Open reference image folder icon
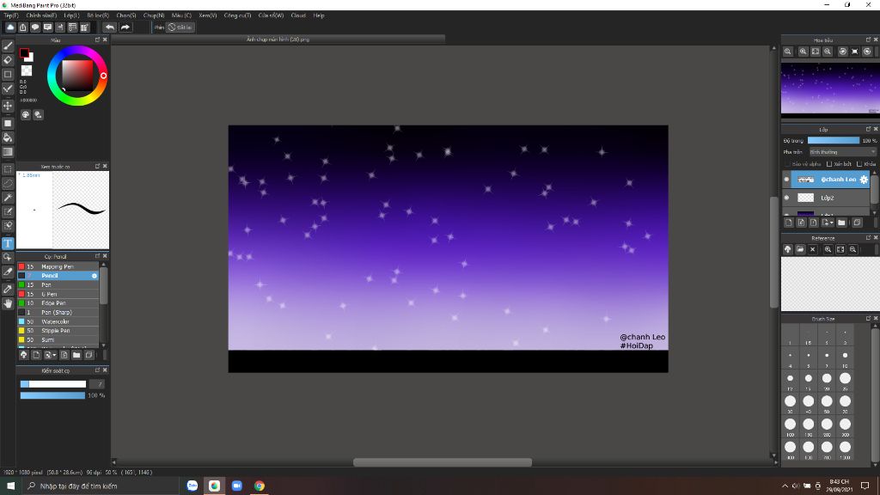 point(800,249)
